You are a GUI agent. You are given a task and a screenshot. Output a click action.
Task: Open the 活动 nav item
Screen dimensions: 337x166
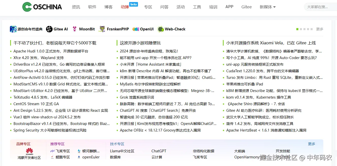pyautogui.click(x=181, y=7)
